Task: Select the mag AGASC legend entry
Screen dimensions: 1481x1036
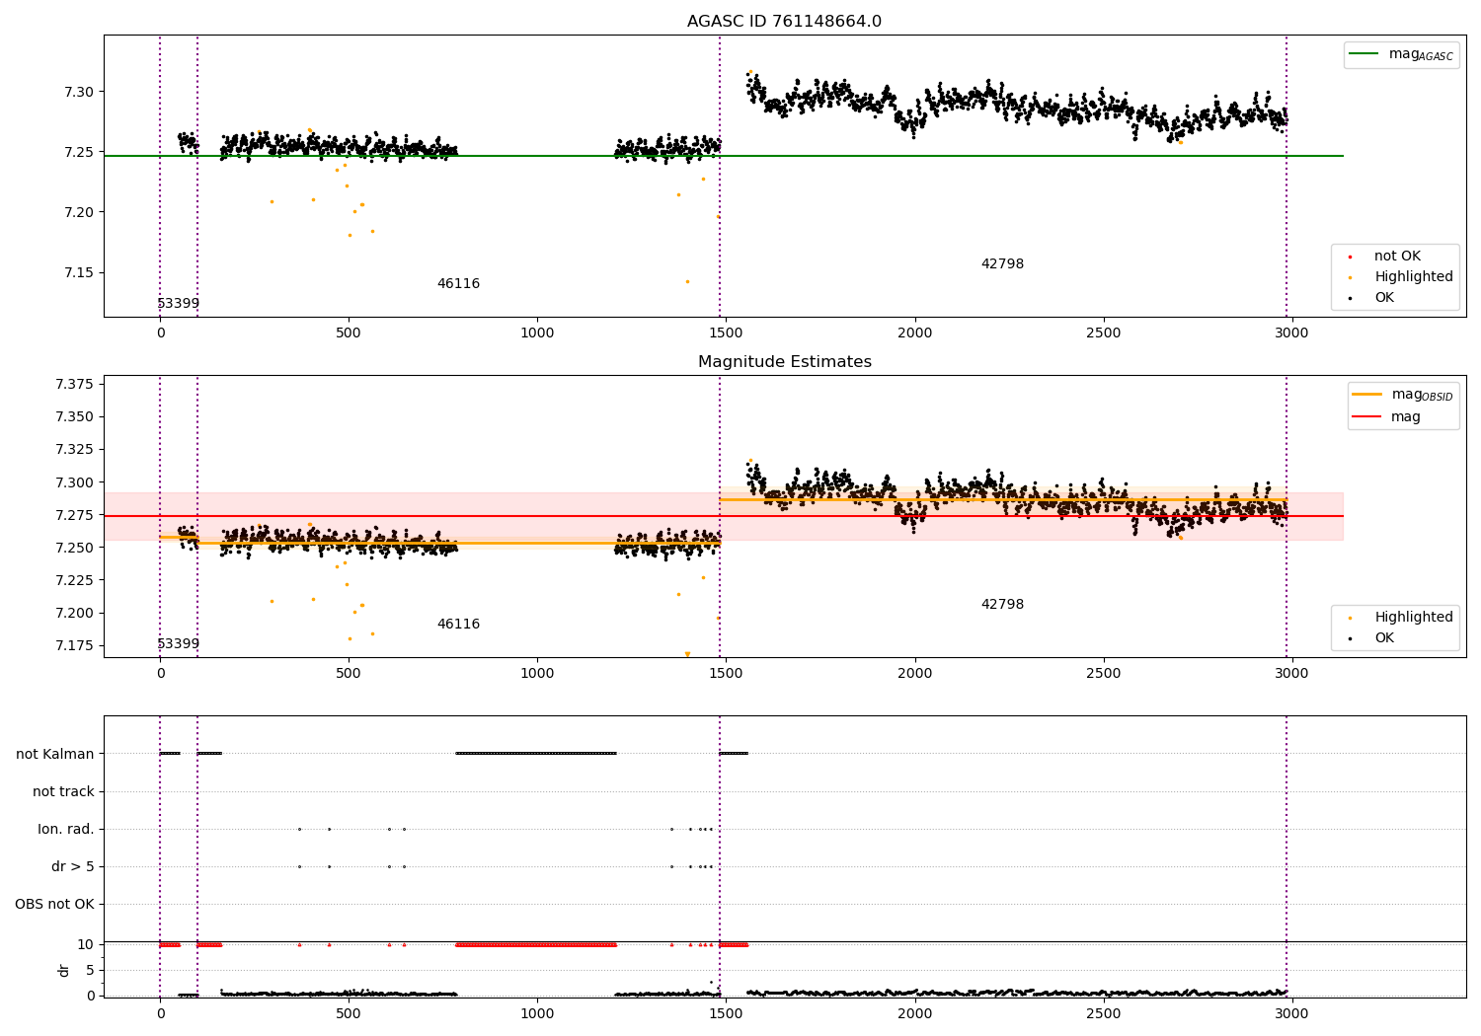Action: coord(1401,54)
